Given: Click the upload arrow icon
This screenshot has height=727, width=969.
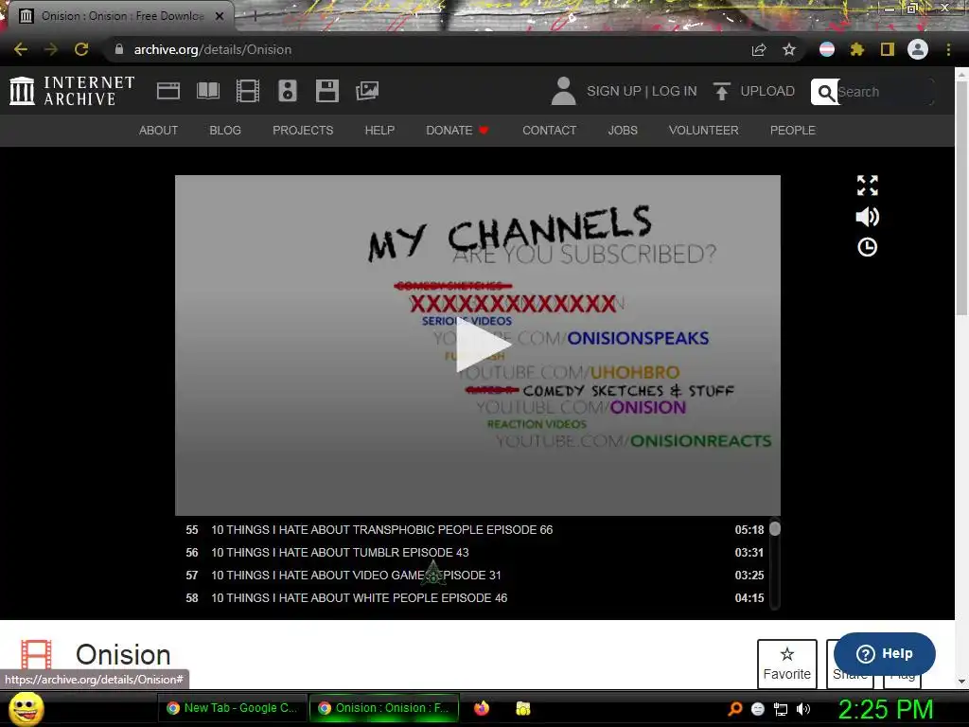Looking at the screenshot, I should coord(721,91).
